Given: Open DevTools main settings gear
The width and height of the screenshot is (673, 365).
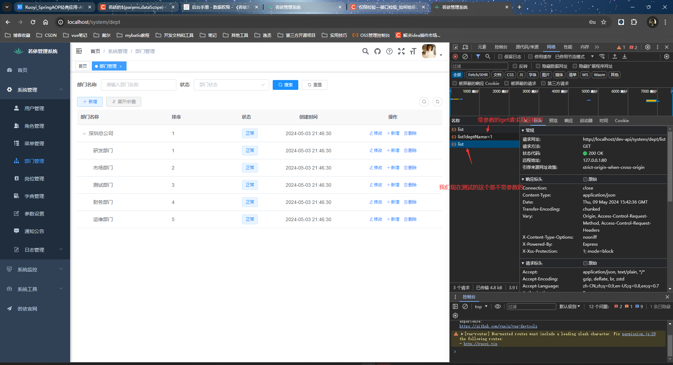Looking at the screenshot, I should tap(648, 47).
